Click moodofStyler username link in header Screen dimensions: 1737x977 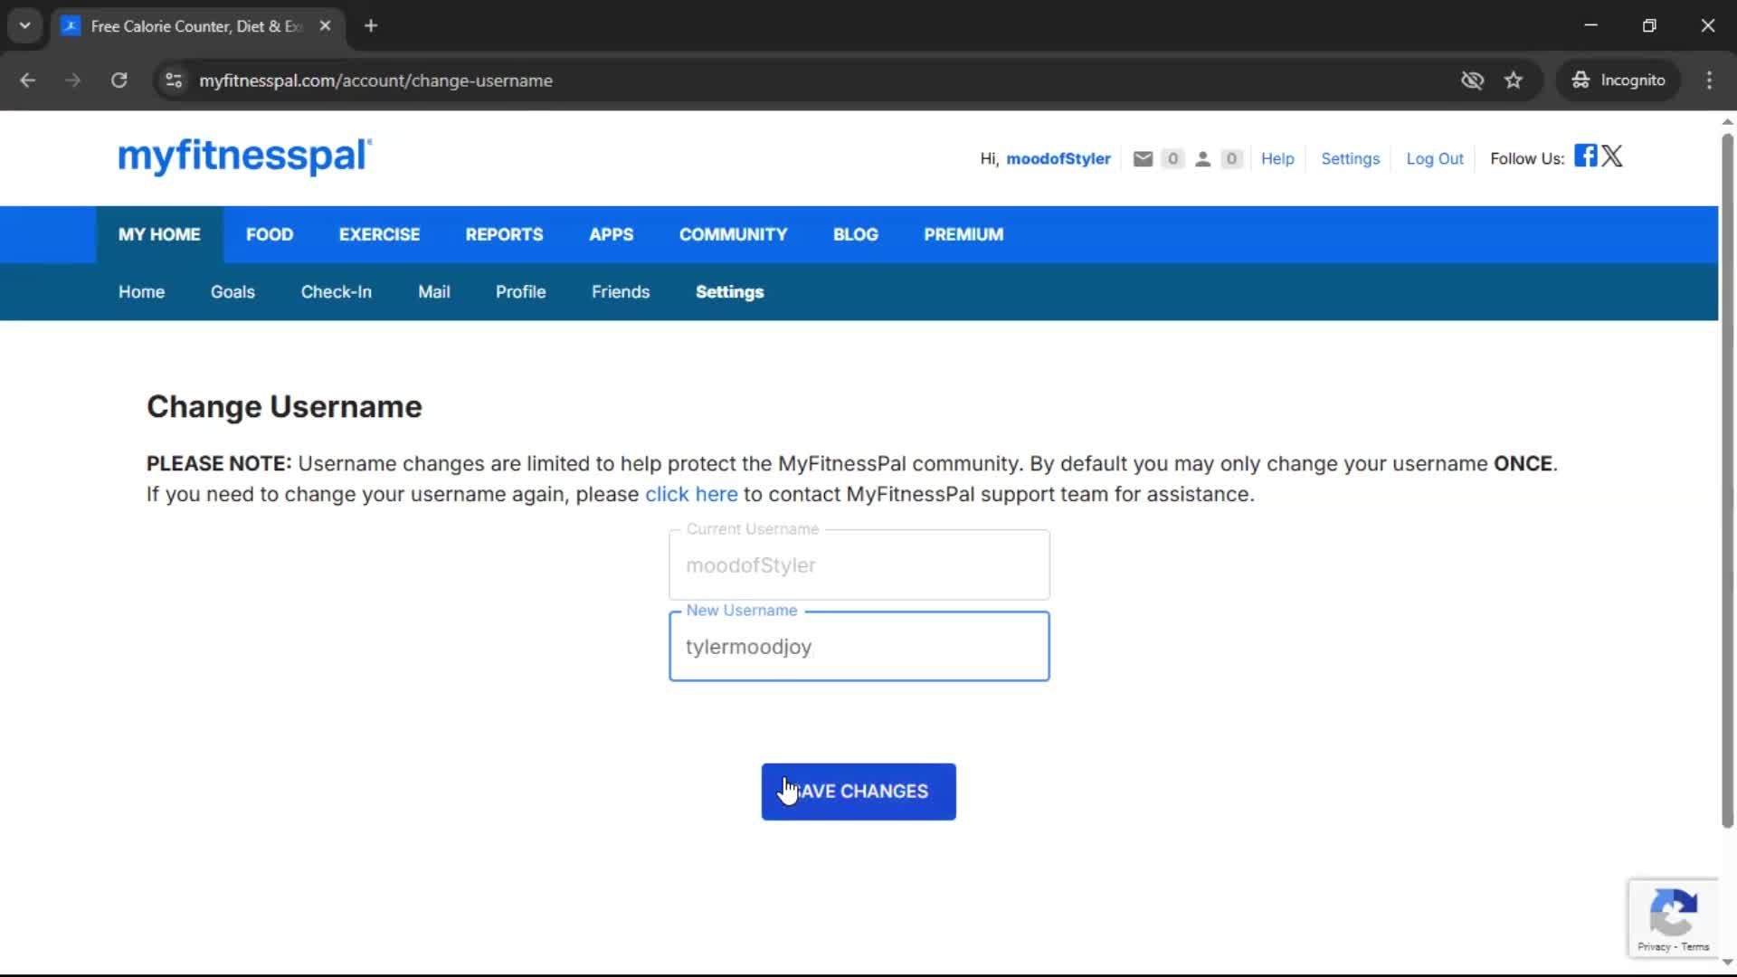click(x=1058, y=159)
